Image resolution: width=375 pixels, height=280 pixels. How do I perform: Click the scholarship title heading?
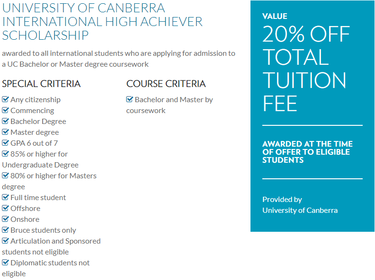(102, 21)
